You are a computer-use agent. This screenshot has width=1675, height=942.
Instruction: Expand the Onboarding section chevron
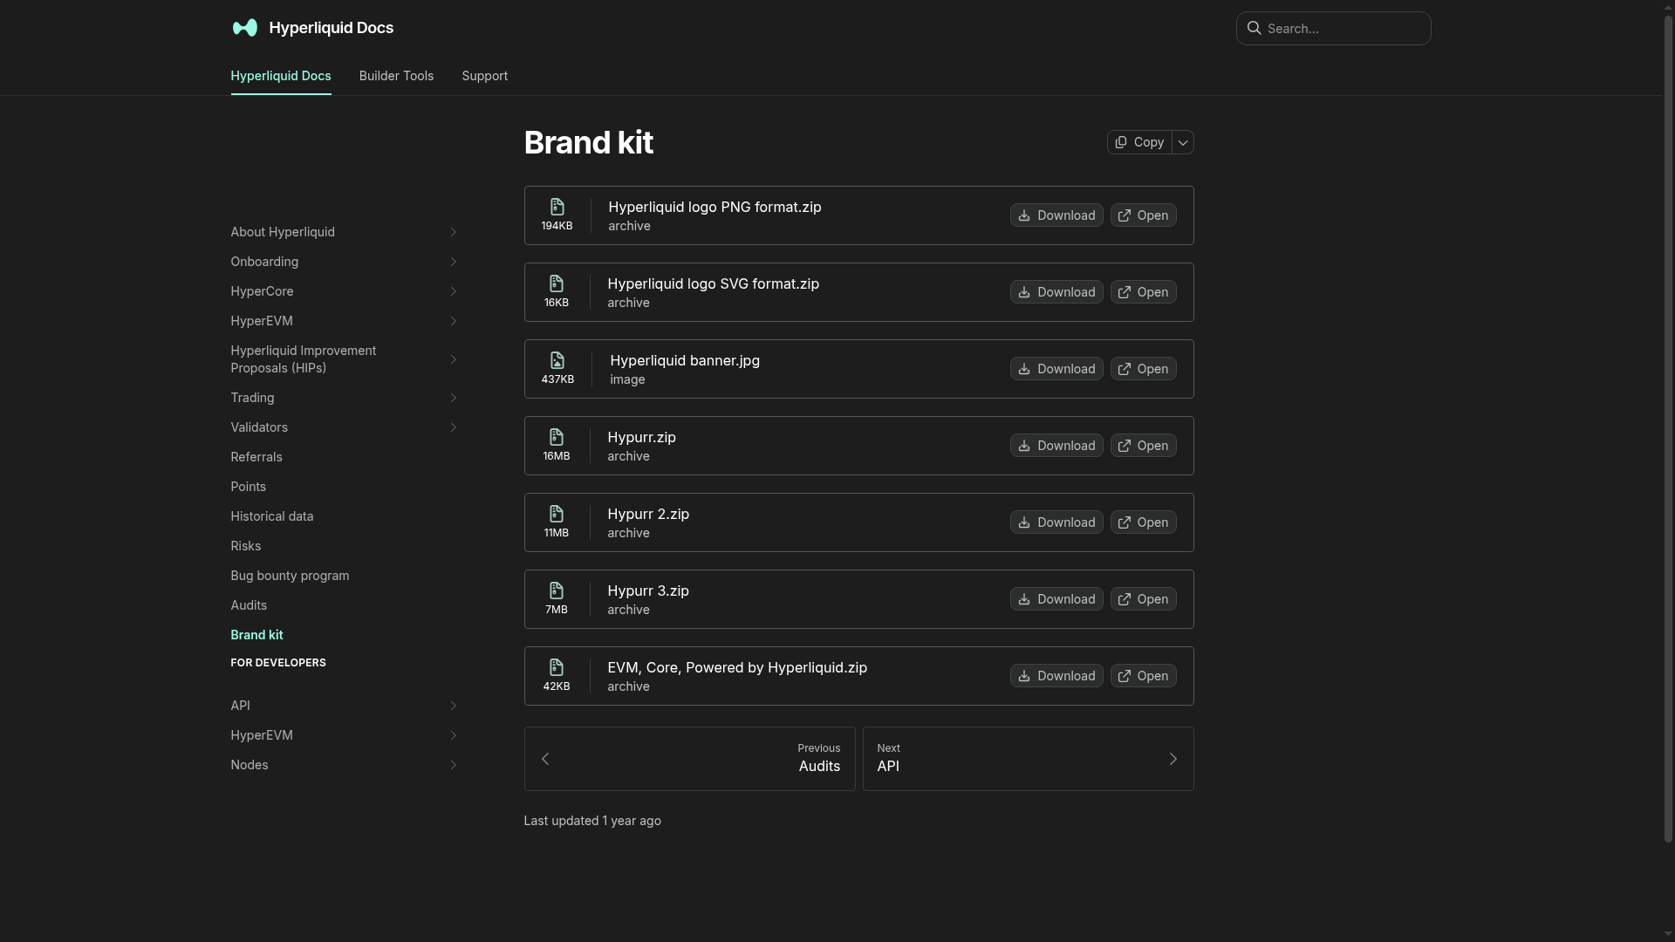click(x=453, y=262)
